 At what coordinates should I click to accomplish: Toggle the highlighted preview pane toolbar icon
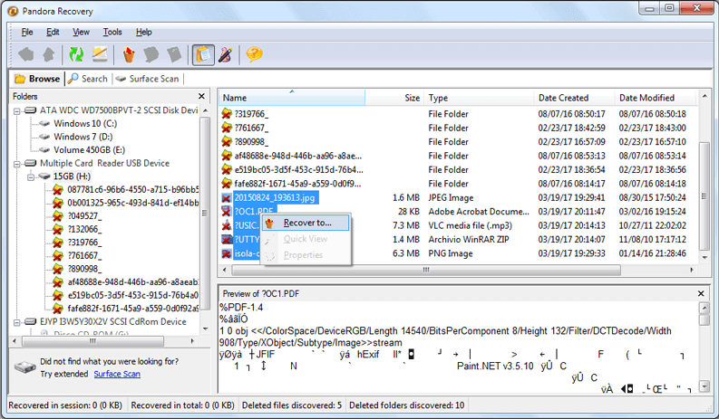pos(203,55)
